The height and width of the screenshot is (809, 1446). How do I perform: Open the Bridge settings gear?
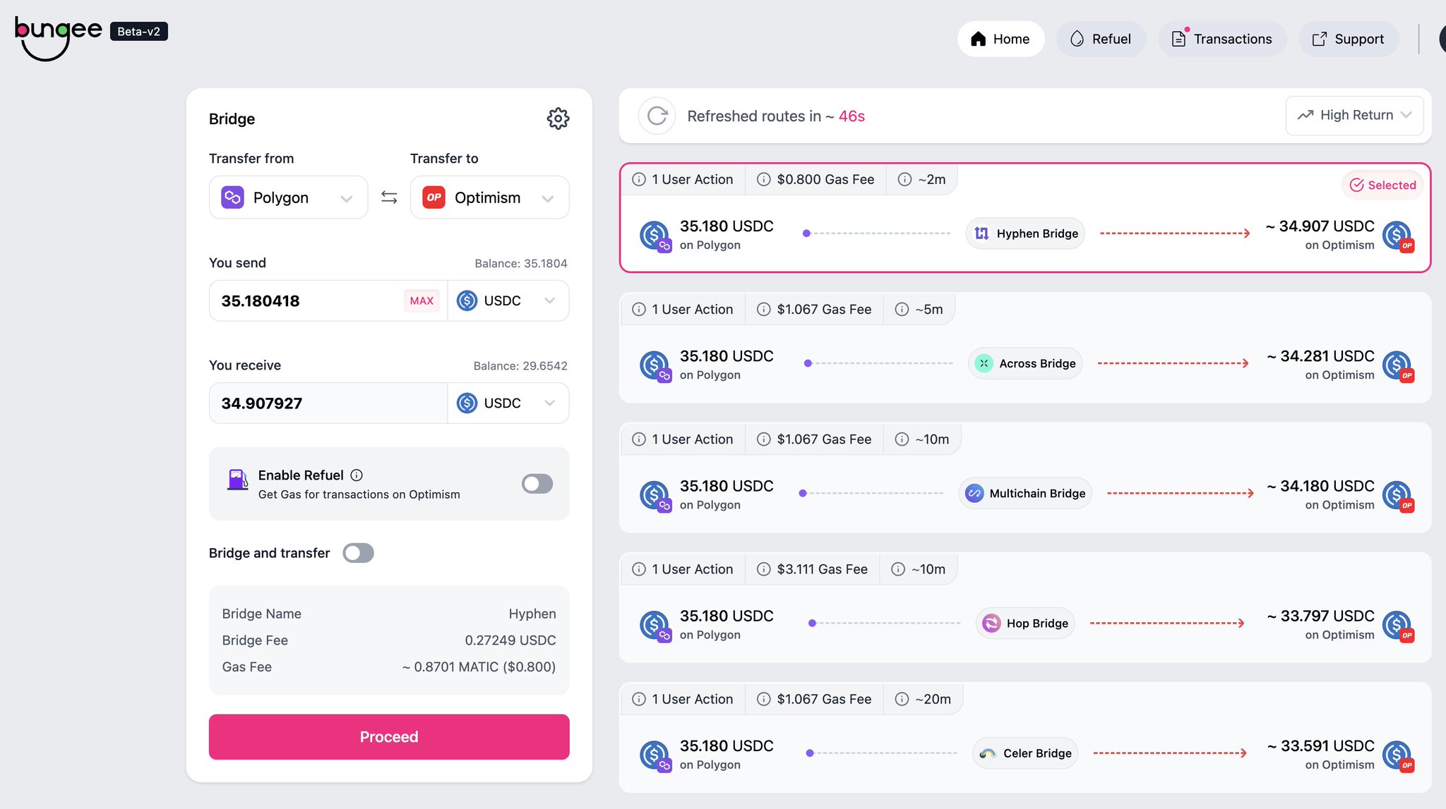[x=558, y=118]
